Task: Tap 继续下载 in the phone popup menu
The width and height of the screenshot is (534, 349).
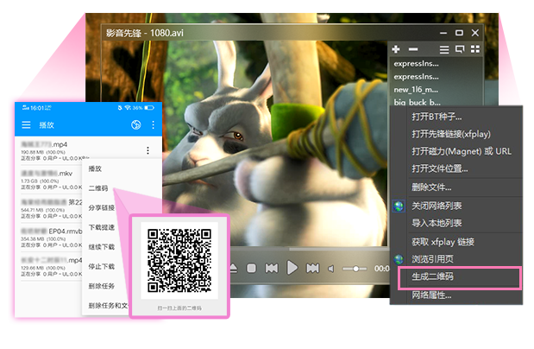Action: click(102, 247)
